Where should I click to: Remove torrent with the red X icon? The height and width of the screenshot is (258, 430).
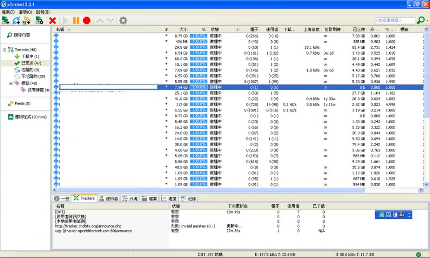52,21
